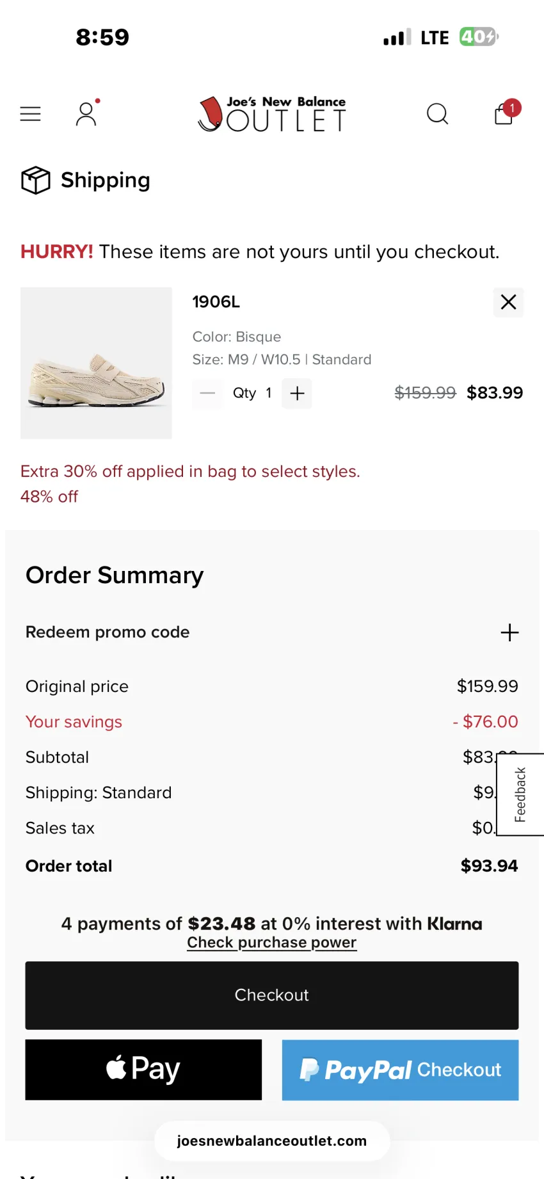Tap the Shipping box icon
The height and width of the screenshot is (1179, 544).
[x=35, y=180]
